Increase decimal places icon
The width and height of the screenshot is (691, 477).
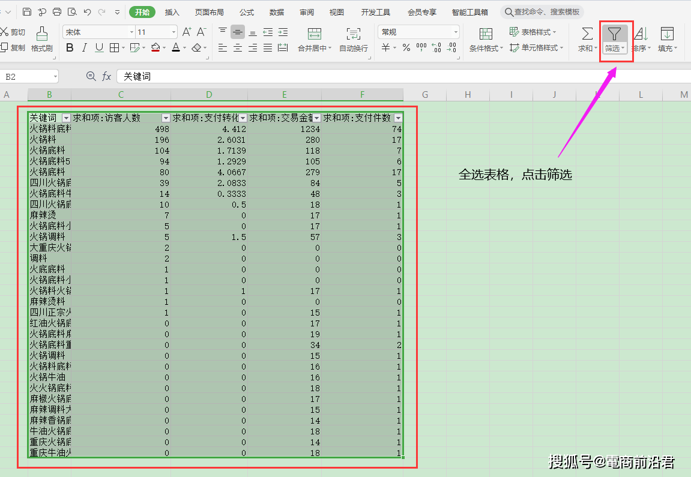point(436,47)
